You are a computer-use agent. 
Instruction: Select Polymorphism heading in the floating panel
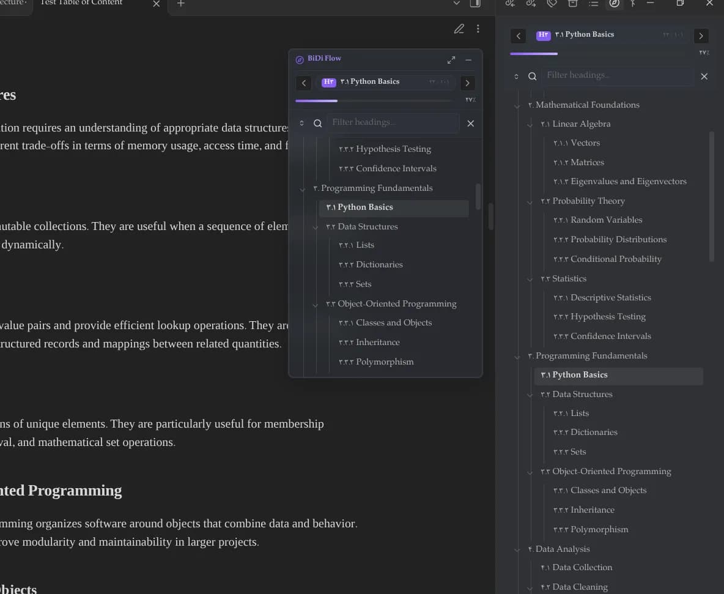pos(376,362)
